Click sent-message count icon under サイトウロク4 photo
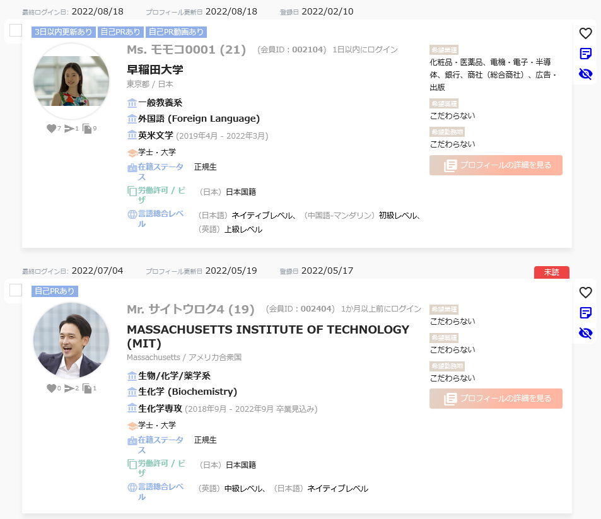The height and width of the screenshot is (519, 601). pos(71,388)
